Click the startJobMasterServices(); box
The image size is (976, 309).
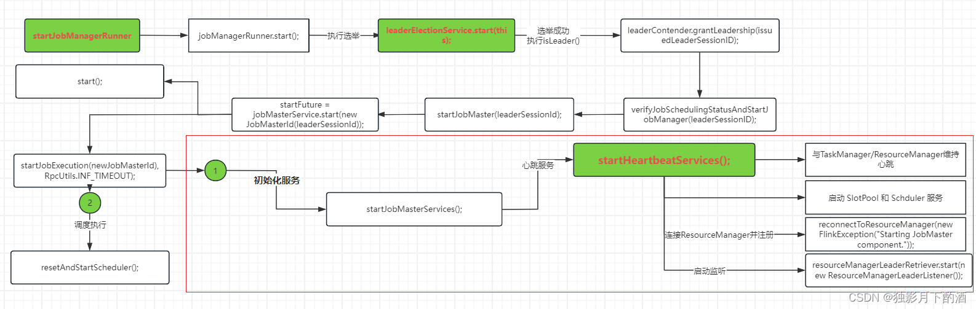414,209
